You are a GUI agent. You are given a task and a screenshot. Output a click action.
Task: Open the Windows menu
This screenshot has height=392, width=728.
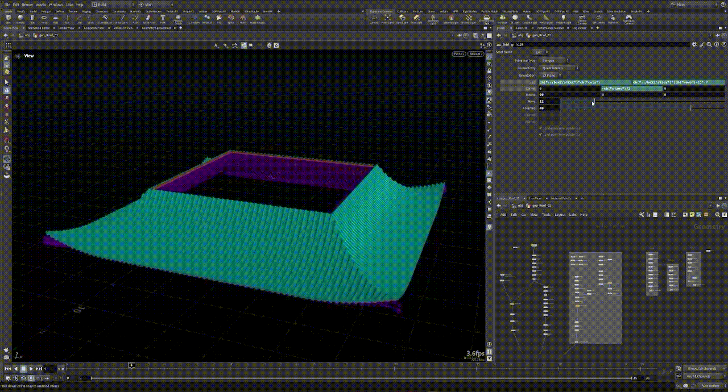point(56,5)
